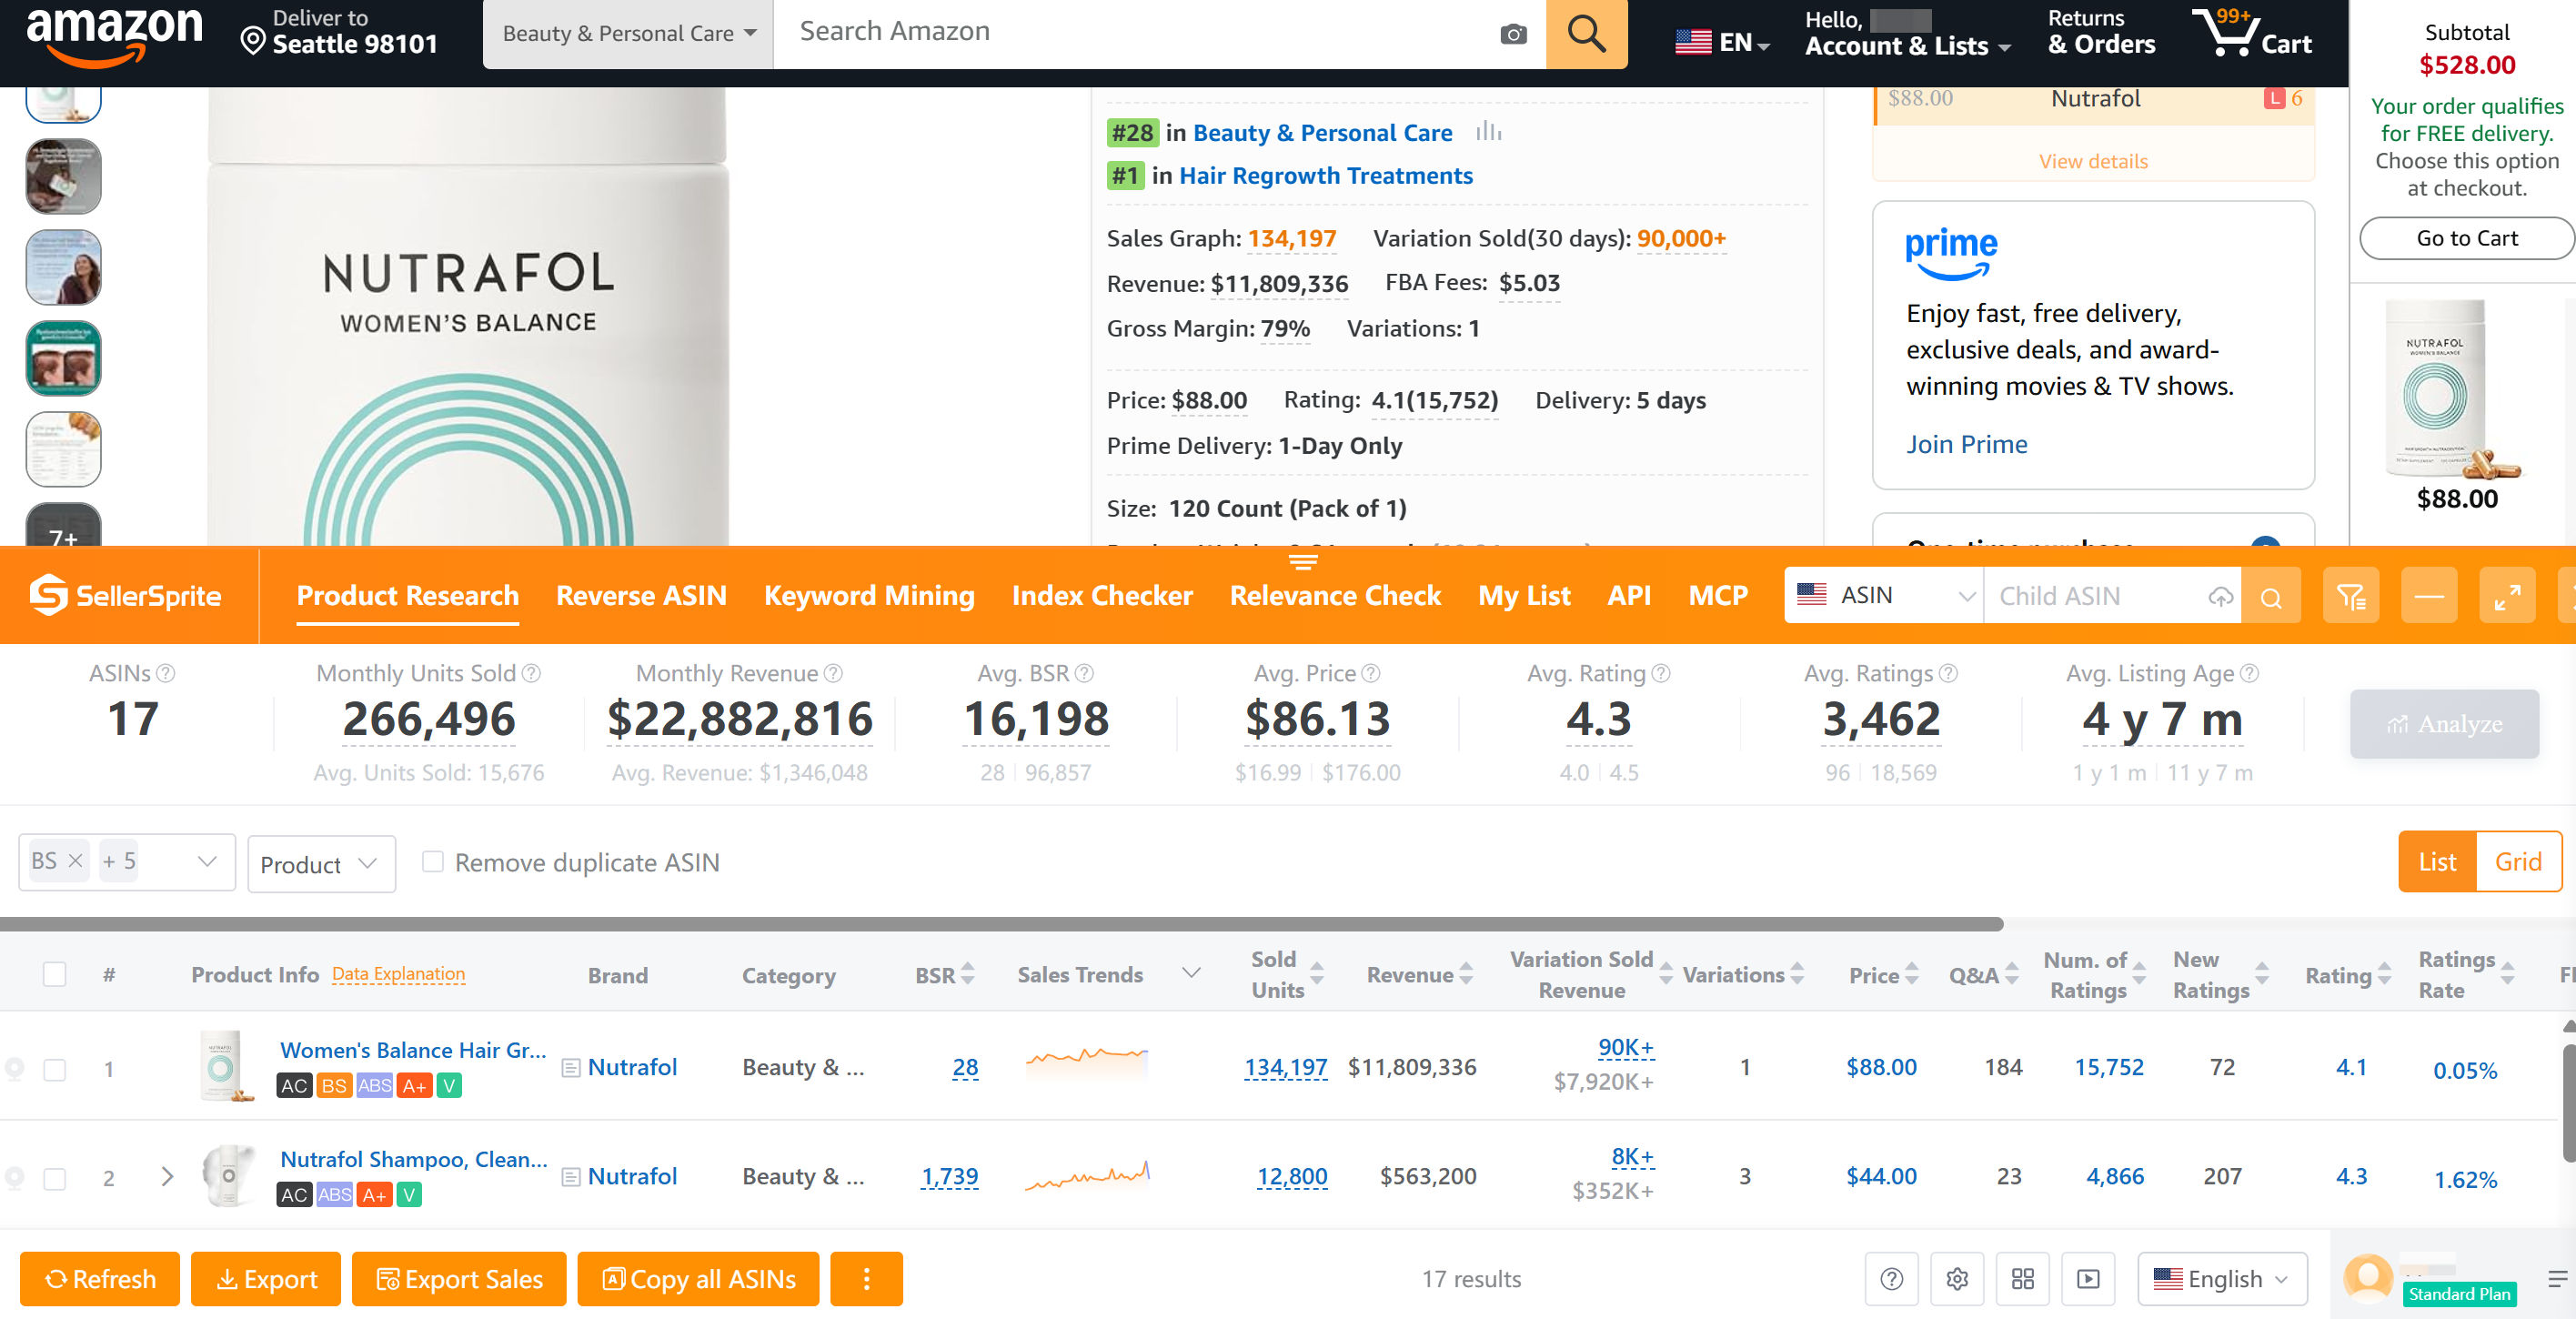
Task: Click the Join Prime link
Action: 1966,444
